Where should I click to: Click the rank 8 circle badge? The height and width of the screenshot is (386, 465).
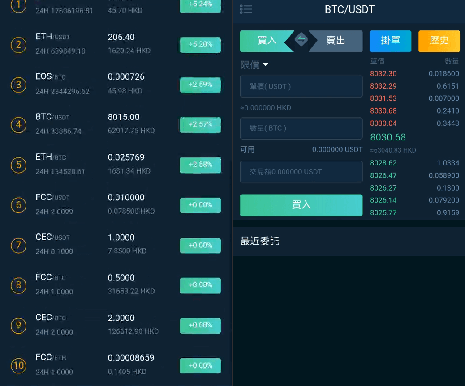click(x=18, y=285)
